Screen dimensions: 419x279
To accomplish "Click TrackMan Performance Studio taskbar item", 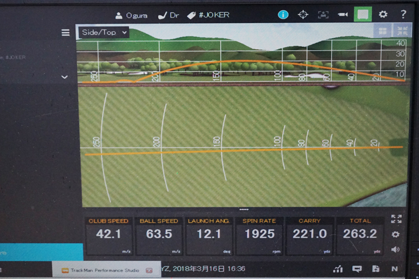I will pos(107,270).
